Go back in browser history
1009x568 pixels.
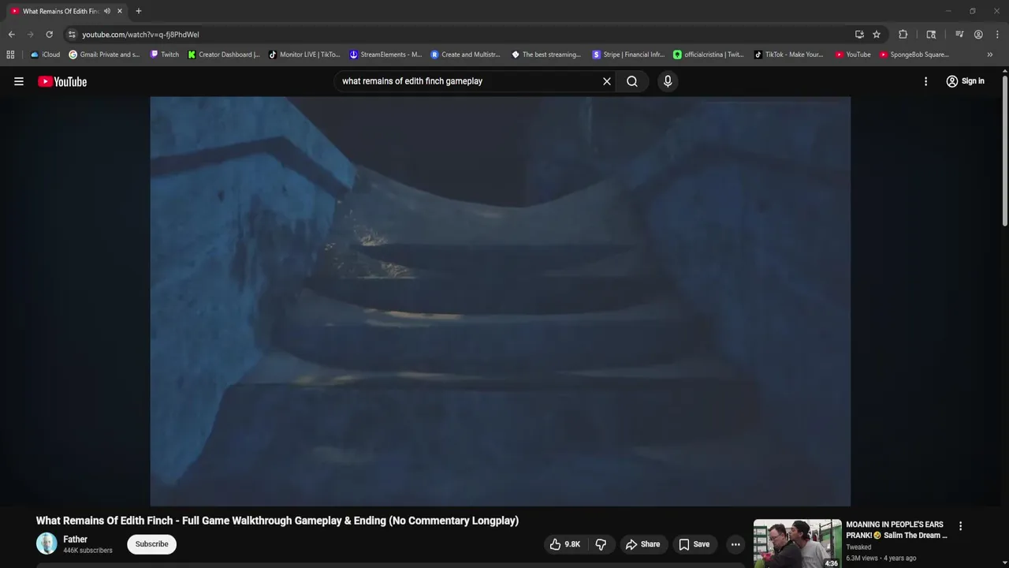[11, 35]
